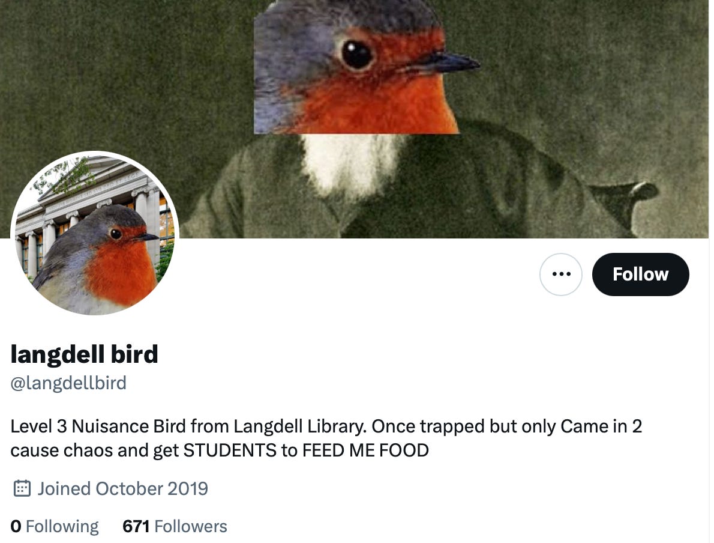Click the bird head in the banner image

point(360,68)
